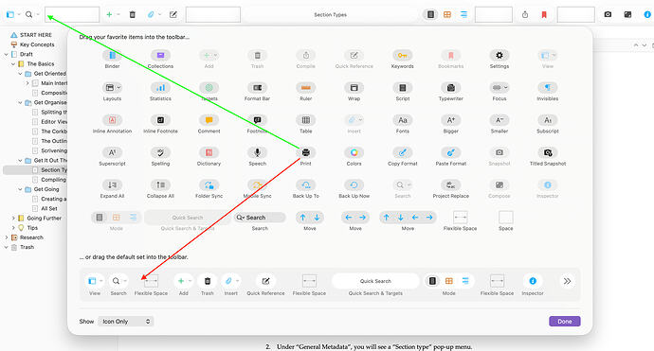
Task: Click the toolbar compose icon
Action: (627, 14)
